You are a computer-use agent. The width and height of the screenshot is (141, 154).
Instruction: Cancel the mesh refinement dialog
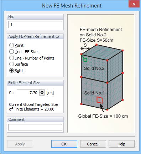point(93,144)
